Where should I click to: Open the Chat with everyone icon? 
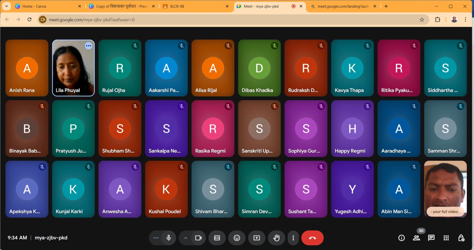coord(431,238)
